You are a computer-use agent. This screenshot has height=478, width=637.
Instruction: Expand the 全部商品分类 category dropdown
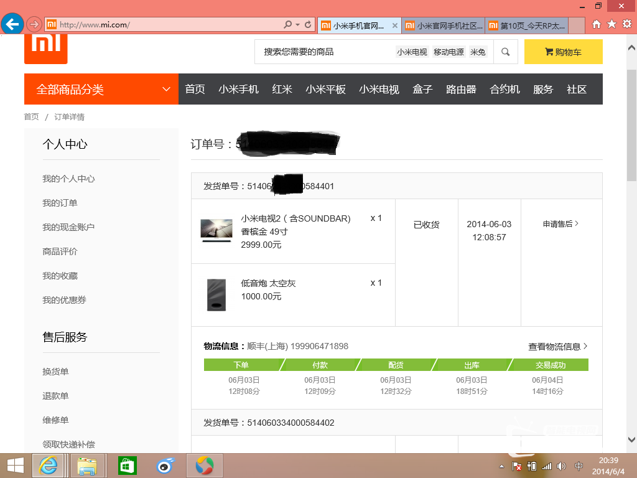101,89
